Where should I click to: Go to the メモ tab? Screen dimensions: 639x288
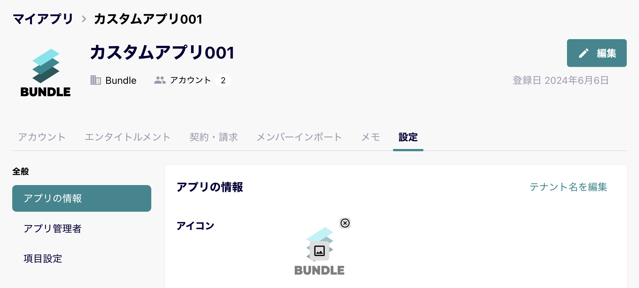click(x=370, y=137)
